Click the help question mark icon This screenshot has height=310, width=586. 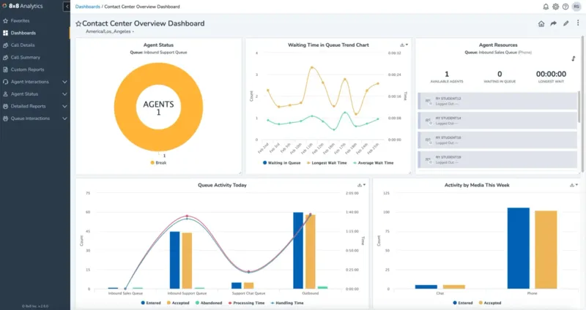(565, 7)
